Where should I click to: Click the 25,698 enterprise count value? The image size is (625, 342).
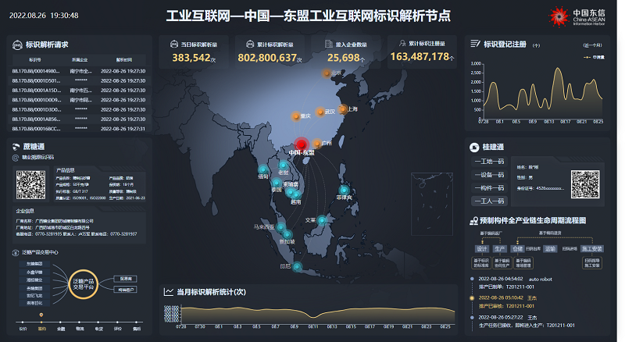tap(343, 58)
